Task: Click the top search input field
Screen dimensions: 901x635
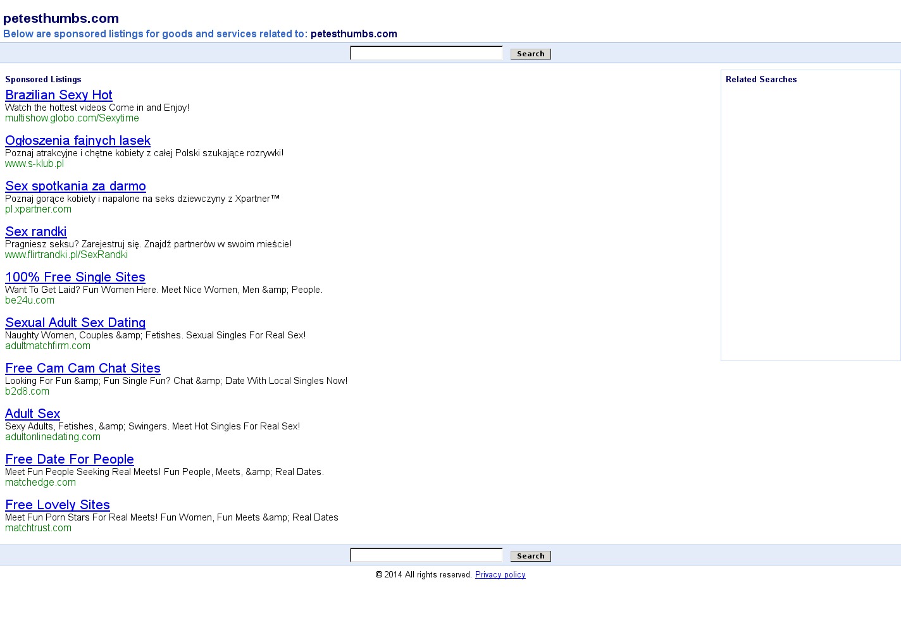Action: 426,53
